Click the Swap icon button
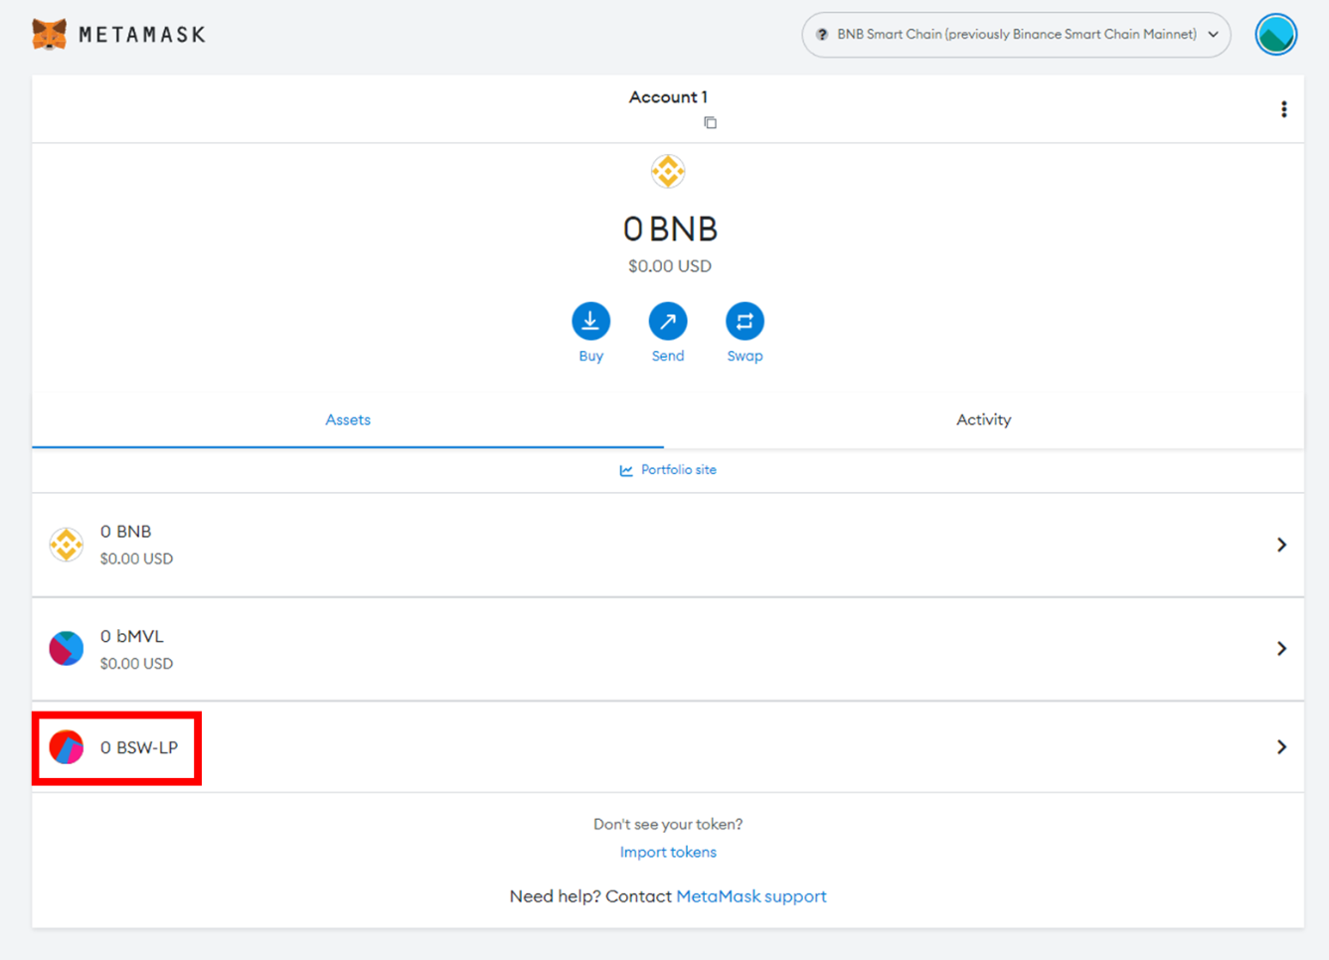The height and width of the screenshot is (960, 1329). pos(745,321)
